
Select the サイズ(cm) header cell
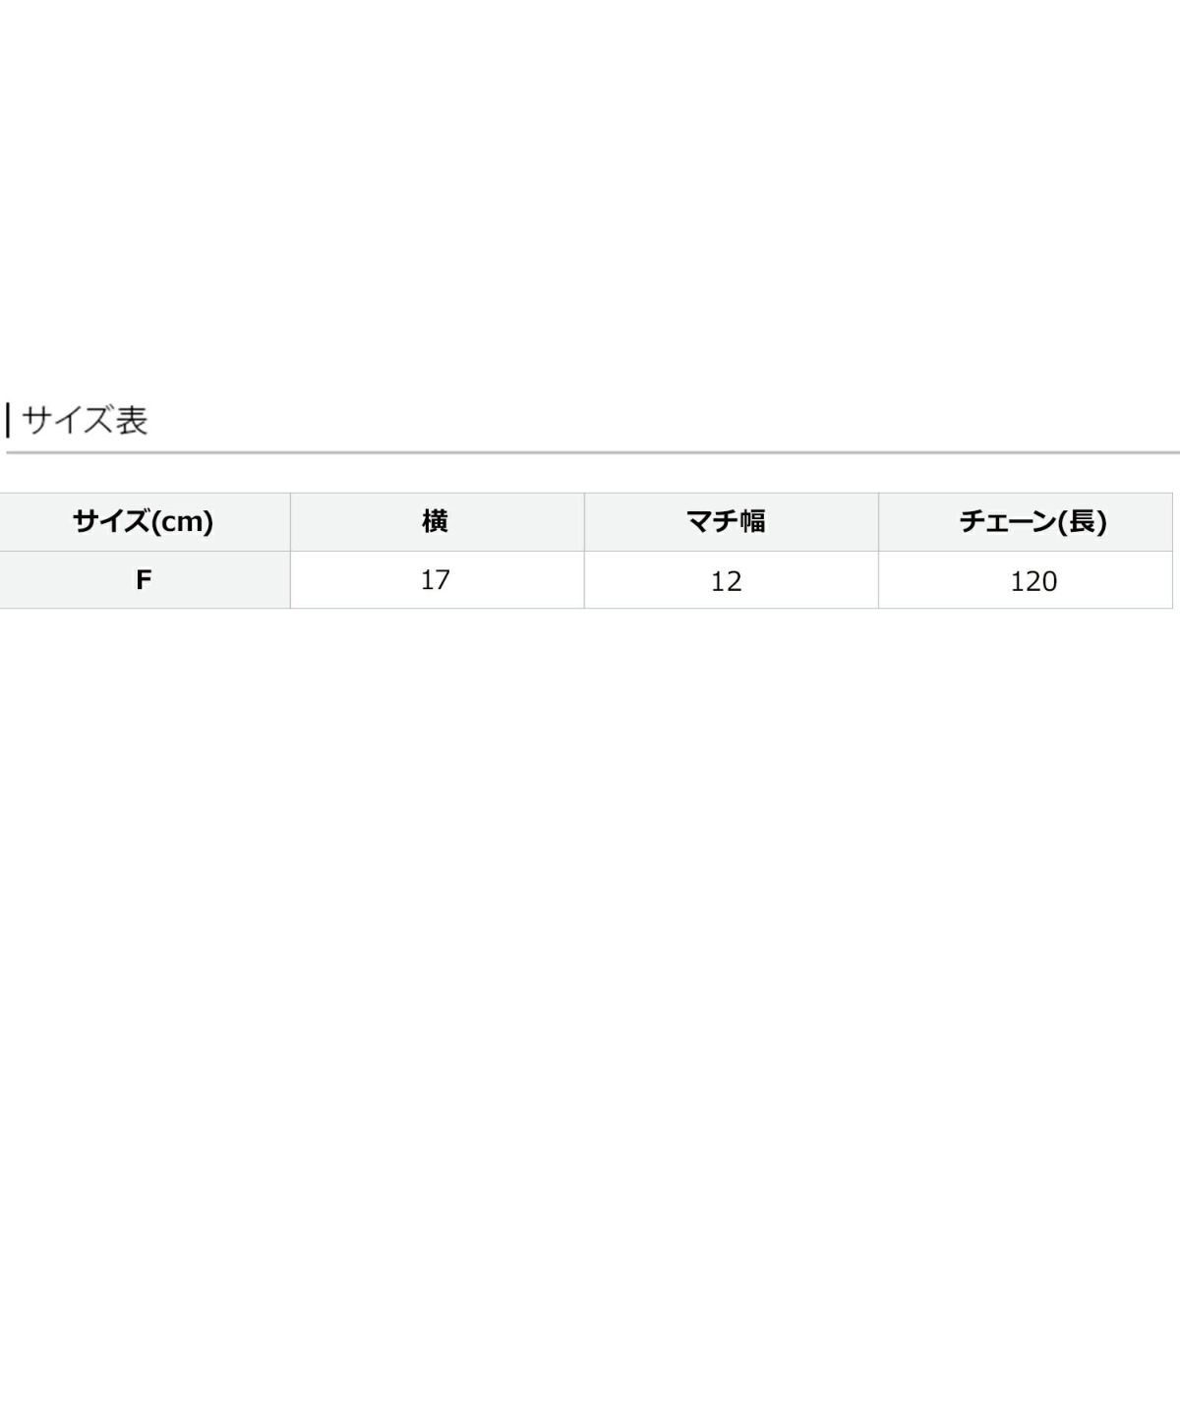pyautogui.click(x=144, y=521)
